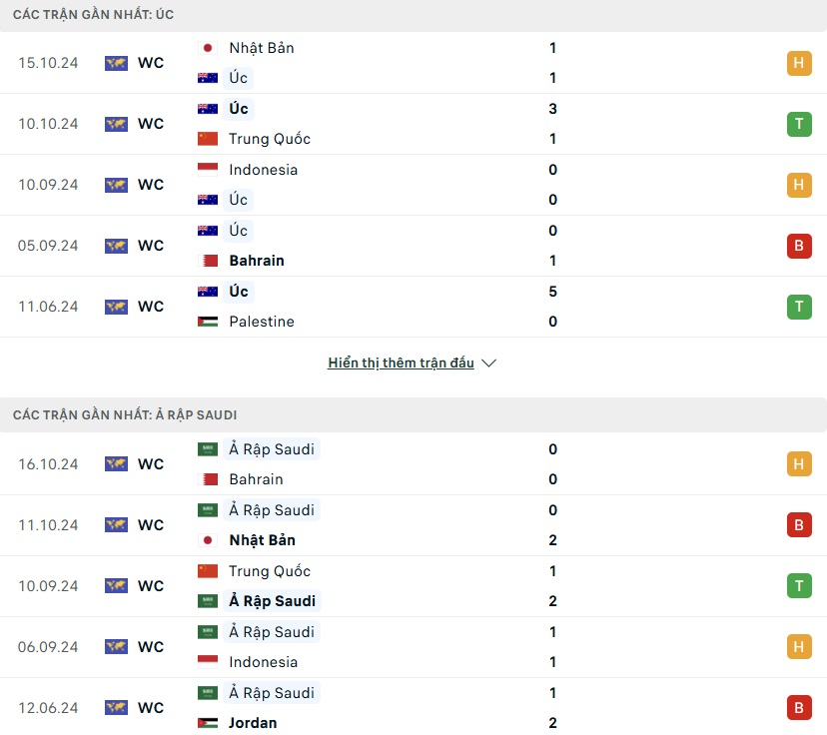Open the Nhật Bản team in the 11.10.24 match
Viewport: 827px width, 735px height.
[262, 540]
